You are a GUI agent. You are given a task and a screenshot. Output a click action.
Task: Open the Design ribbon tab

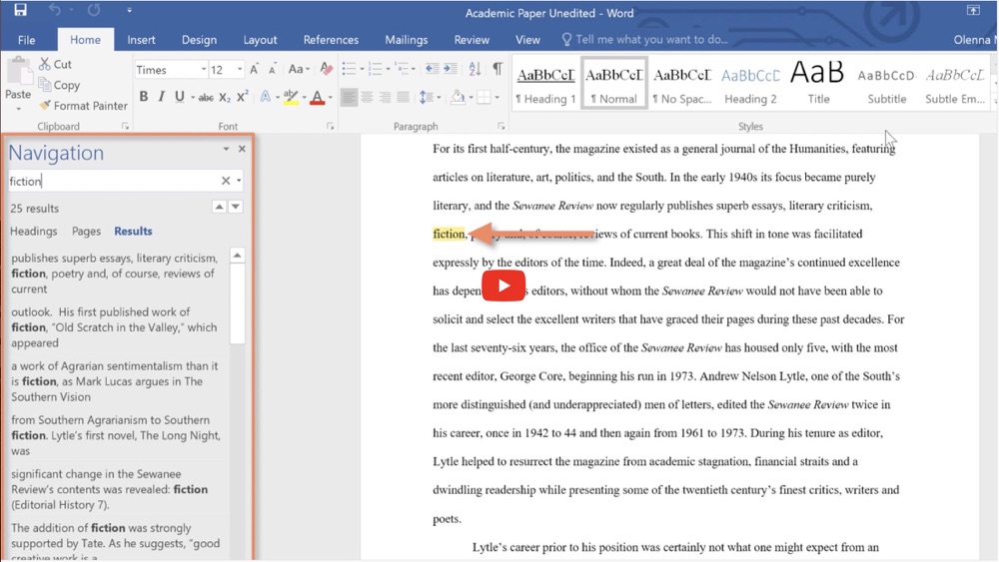pyautogui.click(x=199, y=40)
